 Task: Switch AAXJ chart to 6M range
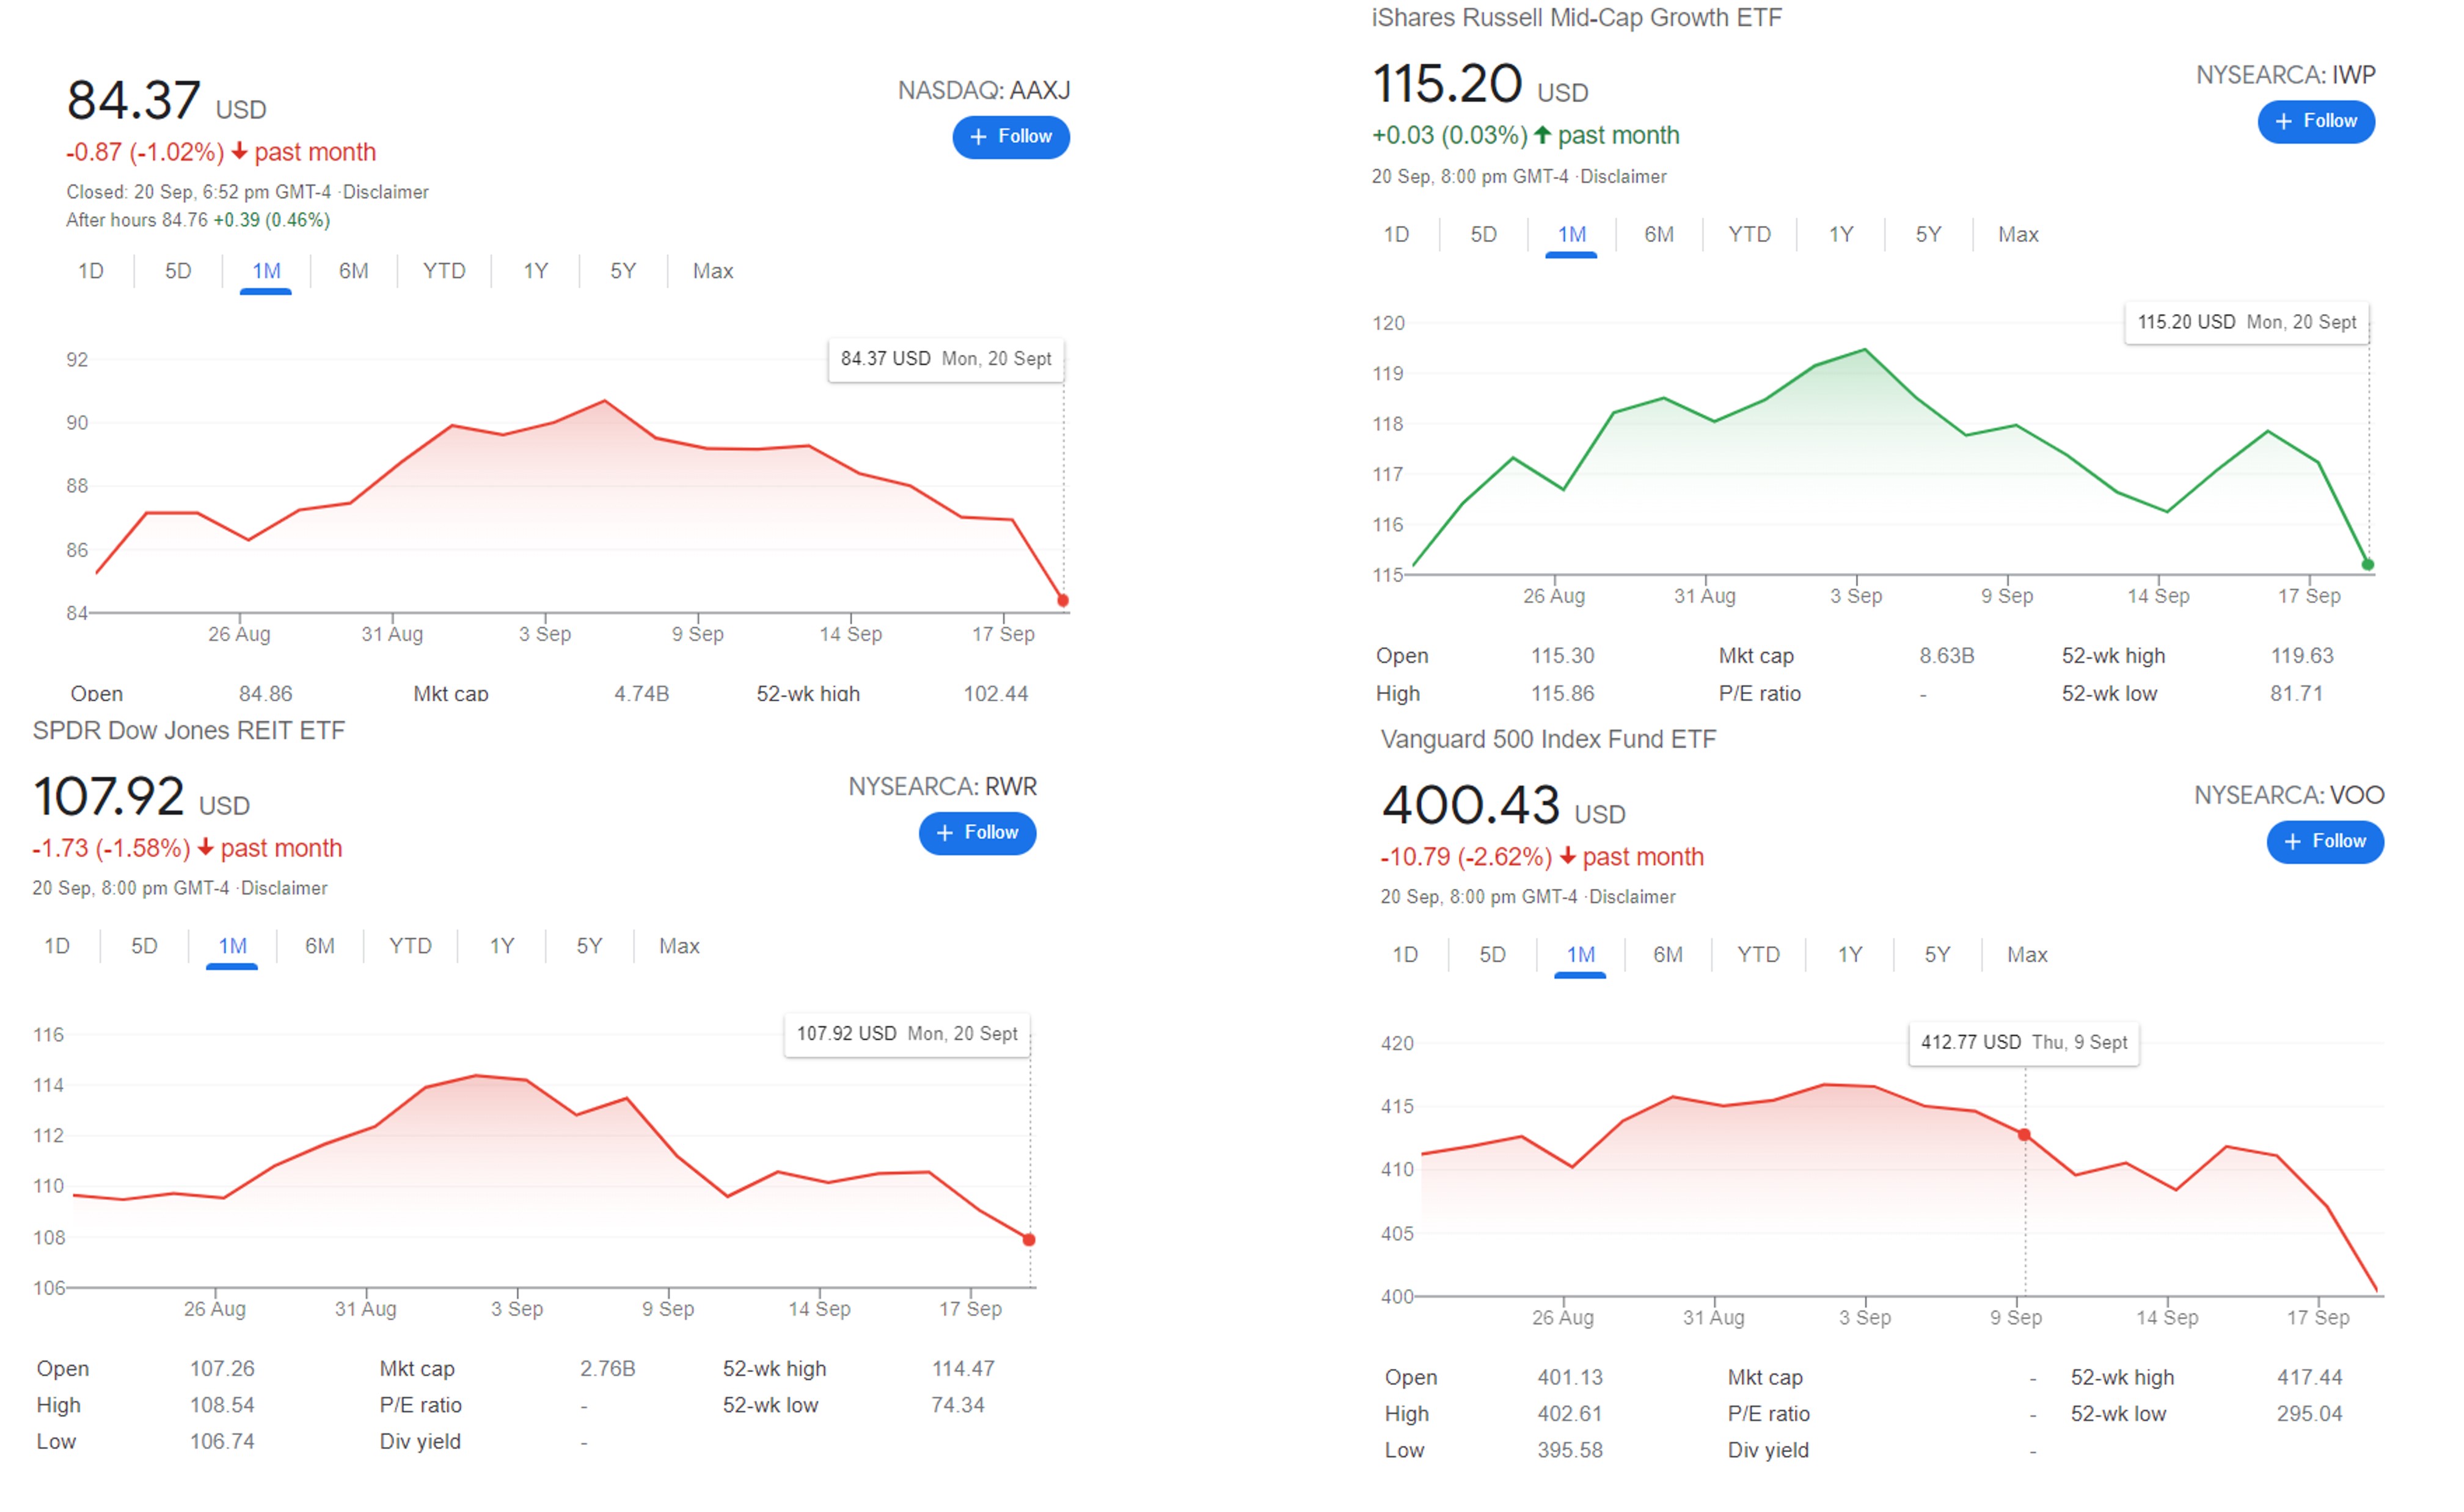(x=353, y=271)
